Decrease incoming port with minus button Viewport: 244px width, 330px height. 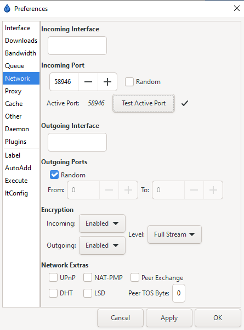click(88, 82)
